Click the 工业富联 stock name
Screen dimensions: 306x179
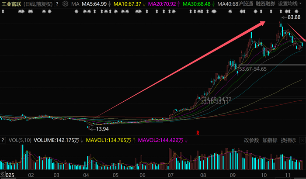(11, 4)
